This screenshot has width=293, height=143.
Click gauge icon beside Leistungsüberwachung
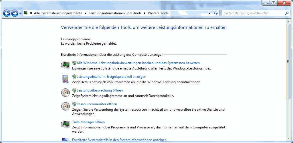(66, 92)
